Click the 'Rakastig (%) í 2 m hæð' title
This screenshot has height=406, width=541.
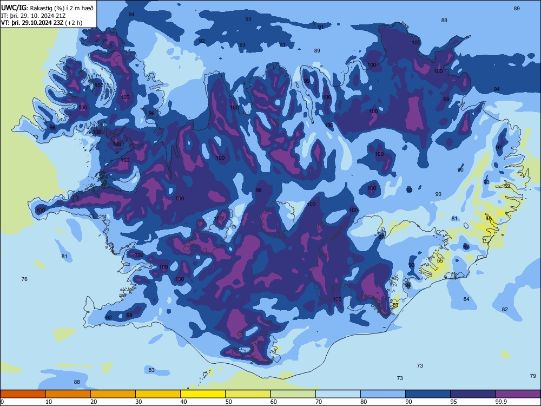coord(62,8)
